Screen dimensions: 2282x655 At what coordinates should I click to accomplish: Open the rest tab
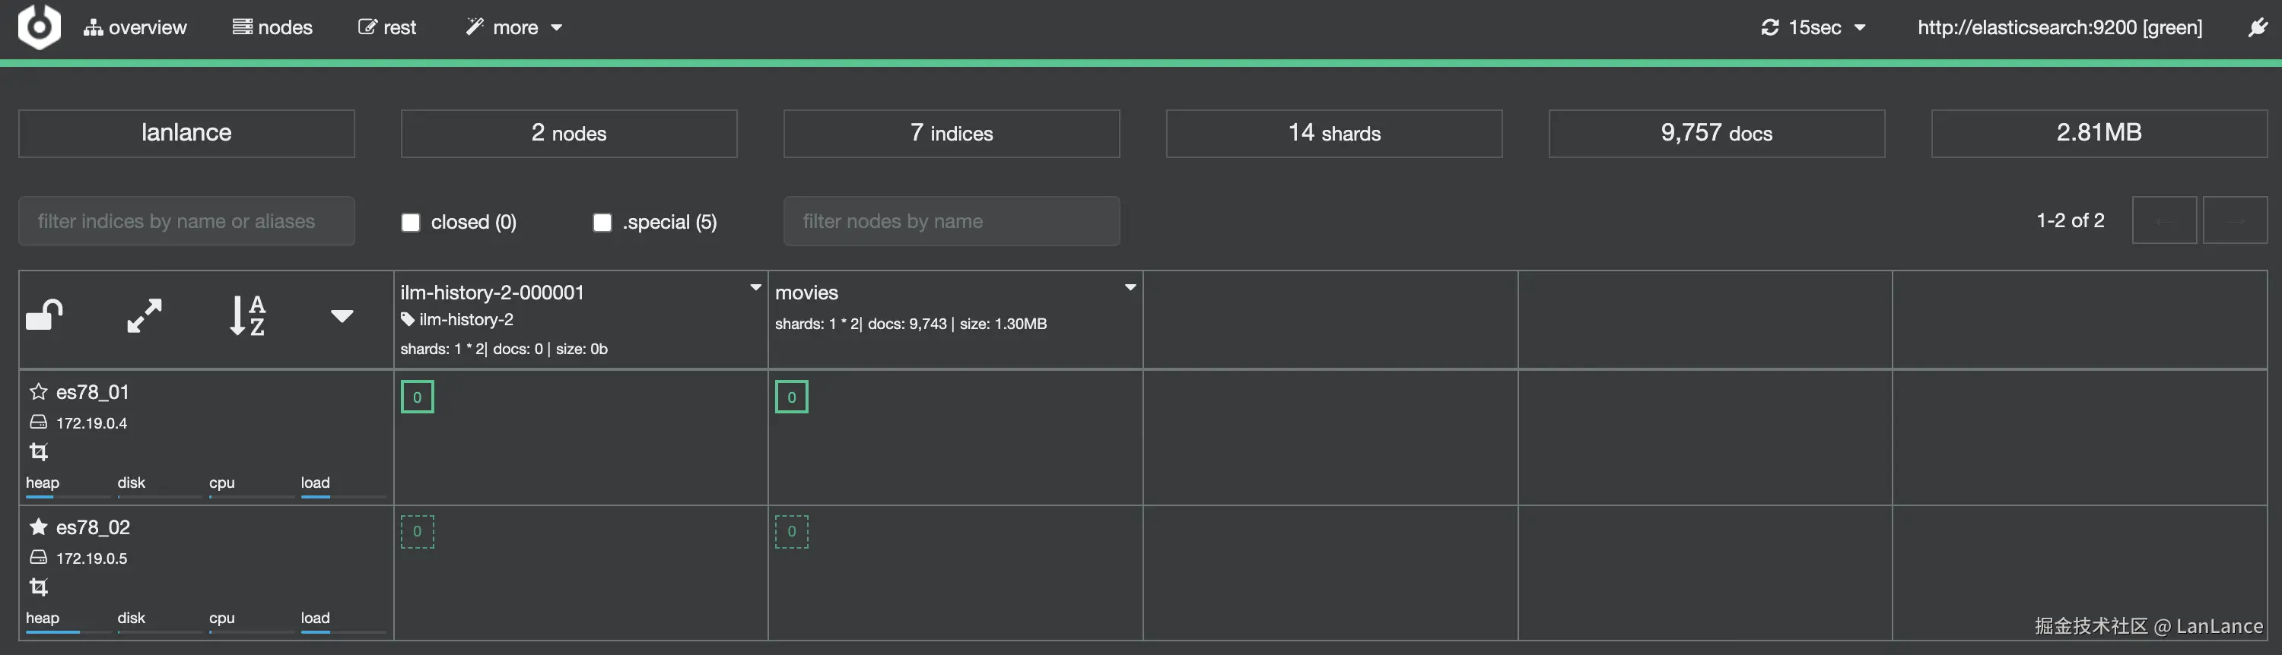(x=387, y=27)
